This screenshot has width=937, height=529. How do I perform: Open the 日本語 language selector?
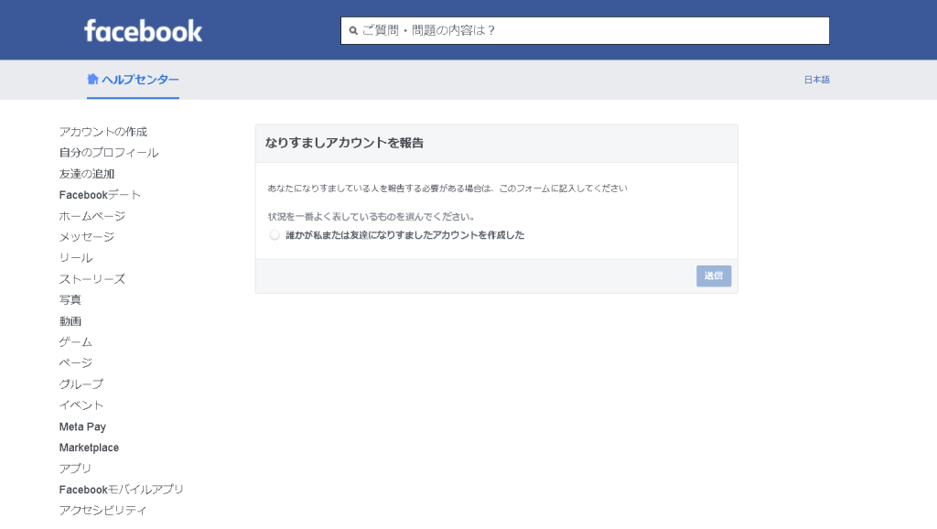tap(816, 80)
